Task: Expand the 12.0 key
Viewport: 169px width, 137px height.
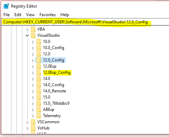Action: [33, 54]
